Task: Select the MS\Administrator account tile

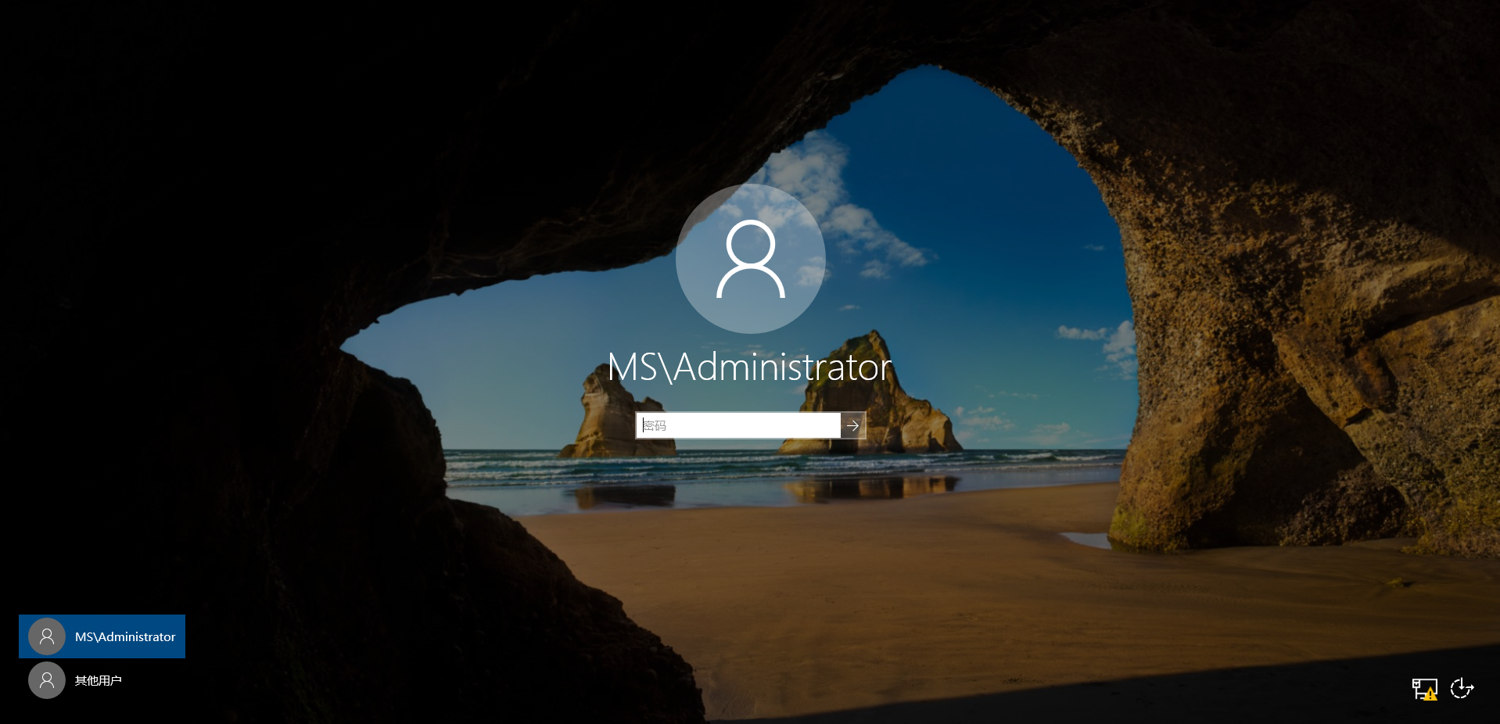Action: (102, 636)
